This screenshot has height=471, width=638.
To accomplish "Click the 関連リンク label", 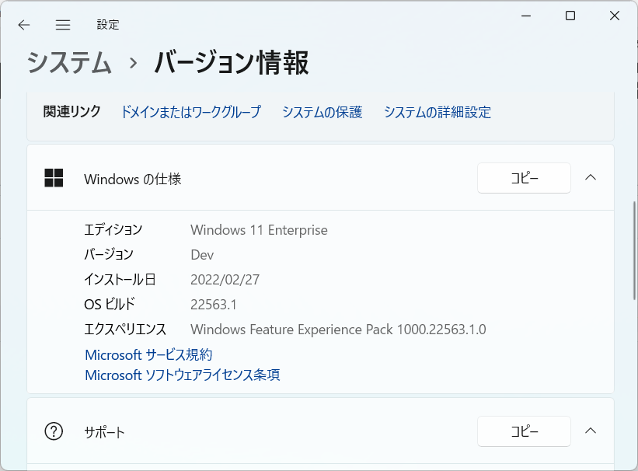I will click(x=72, y=112).
